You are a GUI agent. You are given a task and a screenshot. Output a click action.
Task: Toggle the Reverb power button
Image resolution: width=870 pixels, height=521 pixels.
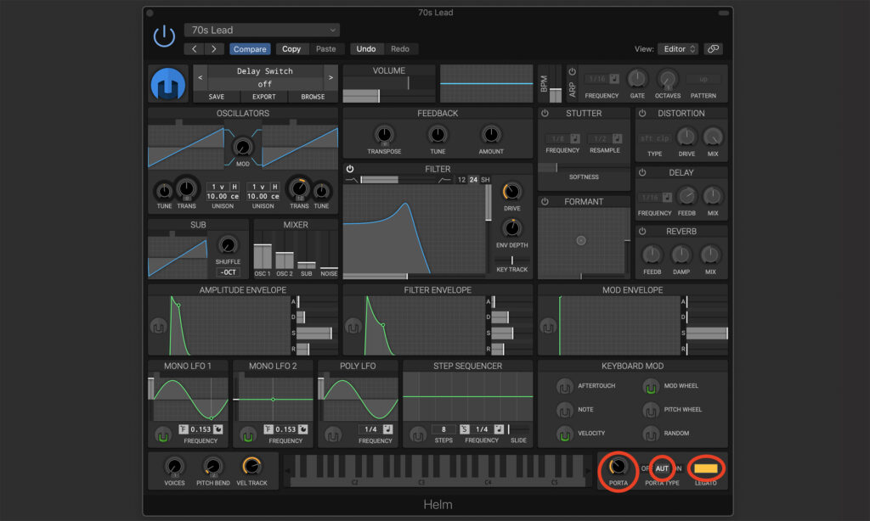642,231
